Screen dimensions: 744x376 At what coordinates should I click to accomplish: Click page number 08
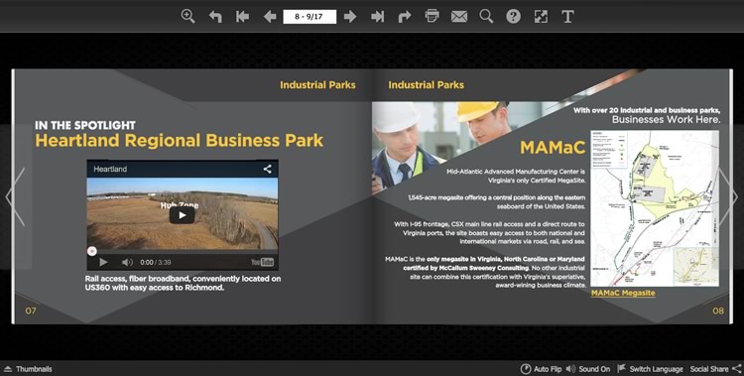click(718, 311)
